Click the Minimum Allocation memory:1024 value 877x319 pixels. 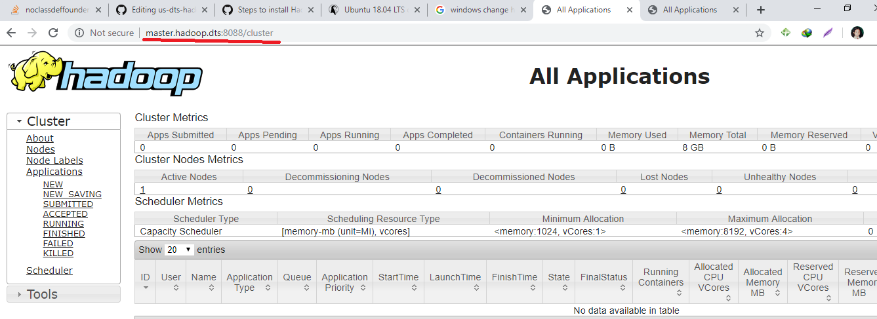[550, 231]
